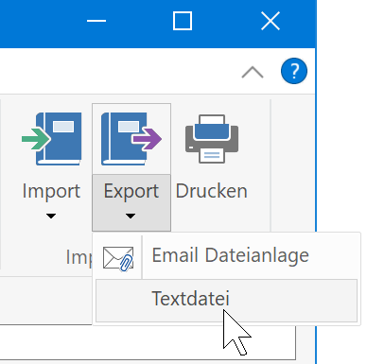Click the Import text label

[x=51, y=191]
